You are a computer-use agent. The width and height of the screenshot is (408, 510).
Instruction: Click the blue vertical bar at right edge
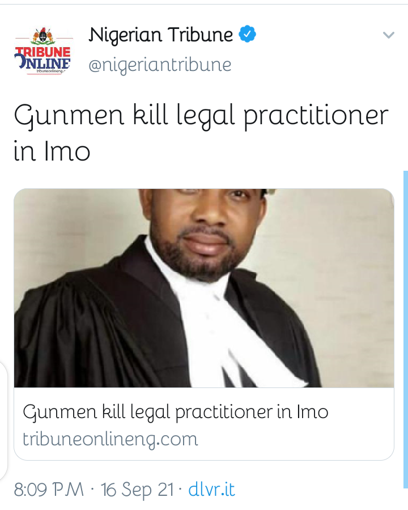(x=406, y=329)
